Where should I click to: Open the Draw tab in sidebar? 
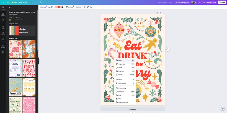(x=3, y=40)
